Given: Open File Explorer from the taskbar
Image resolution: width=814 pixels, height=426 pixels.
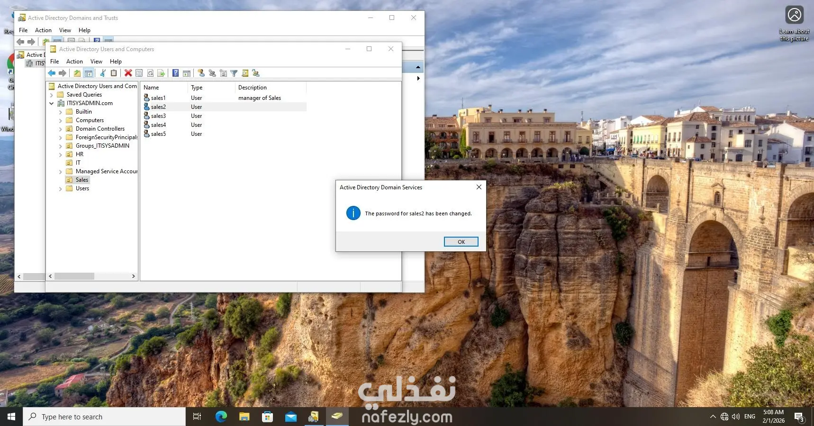Looking at the screenshot, I should click(x=244, y=417).
